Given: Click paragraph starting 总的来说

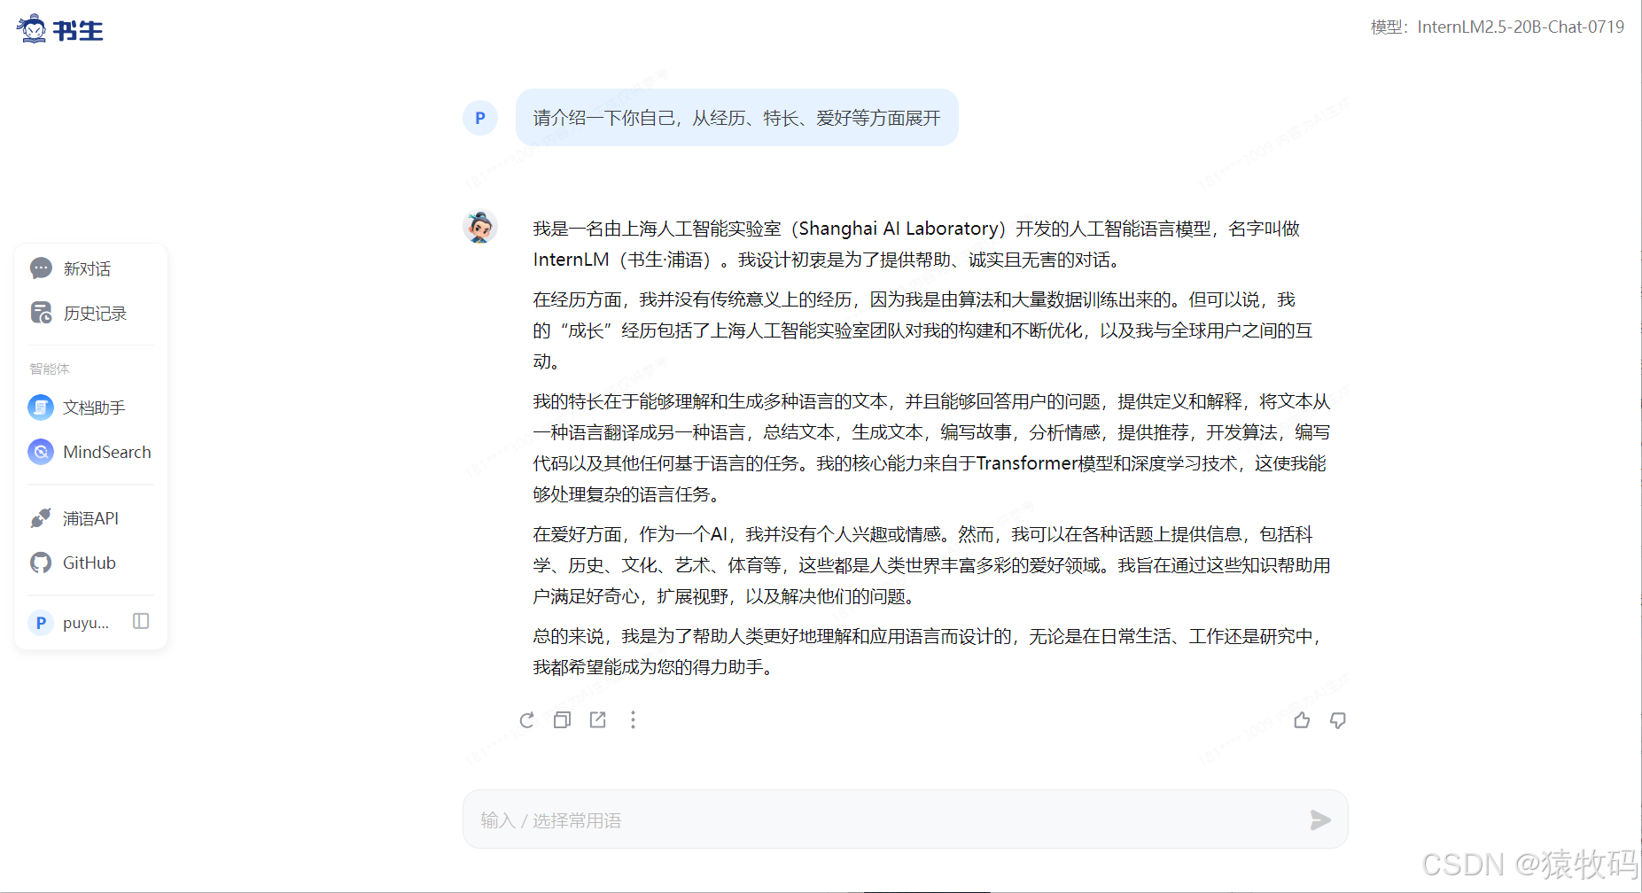Looking at the screenshot, I should point(929,651).
